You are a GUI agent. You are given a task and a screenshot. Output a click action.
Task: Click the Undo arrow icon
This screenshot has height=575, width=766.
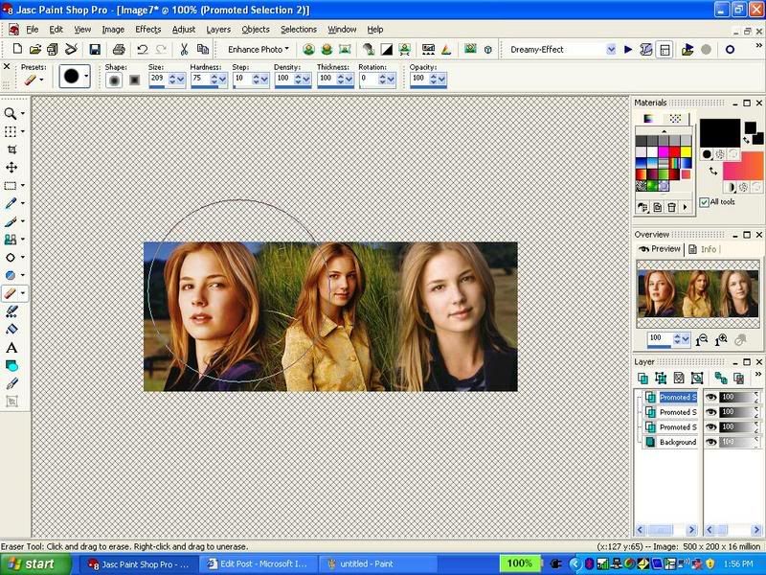143,49
